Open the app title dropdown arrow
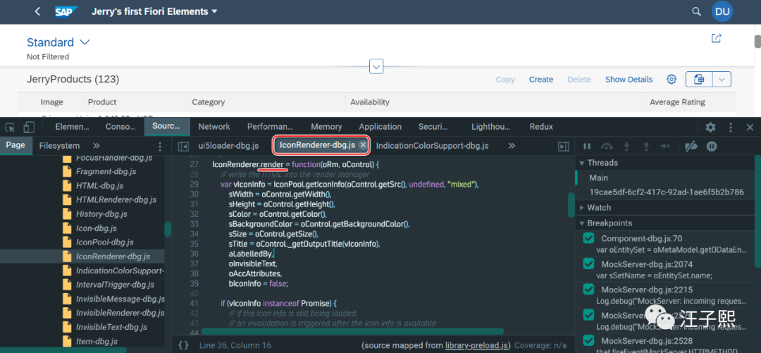Viewport: 761px width, 353px height. (x=214, y=12)
